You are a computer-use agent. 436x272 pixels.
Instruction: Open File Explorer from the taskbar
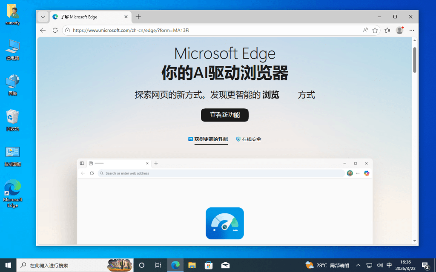192,265
